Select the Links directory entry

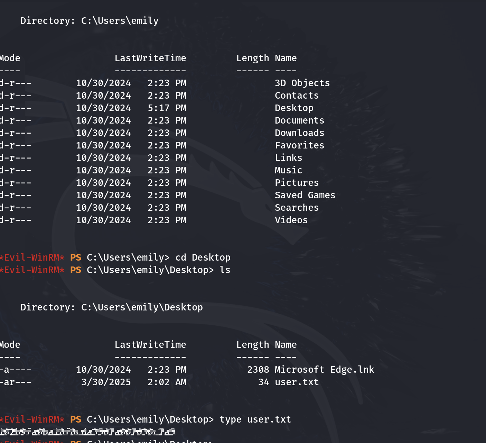pos(288,158)
